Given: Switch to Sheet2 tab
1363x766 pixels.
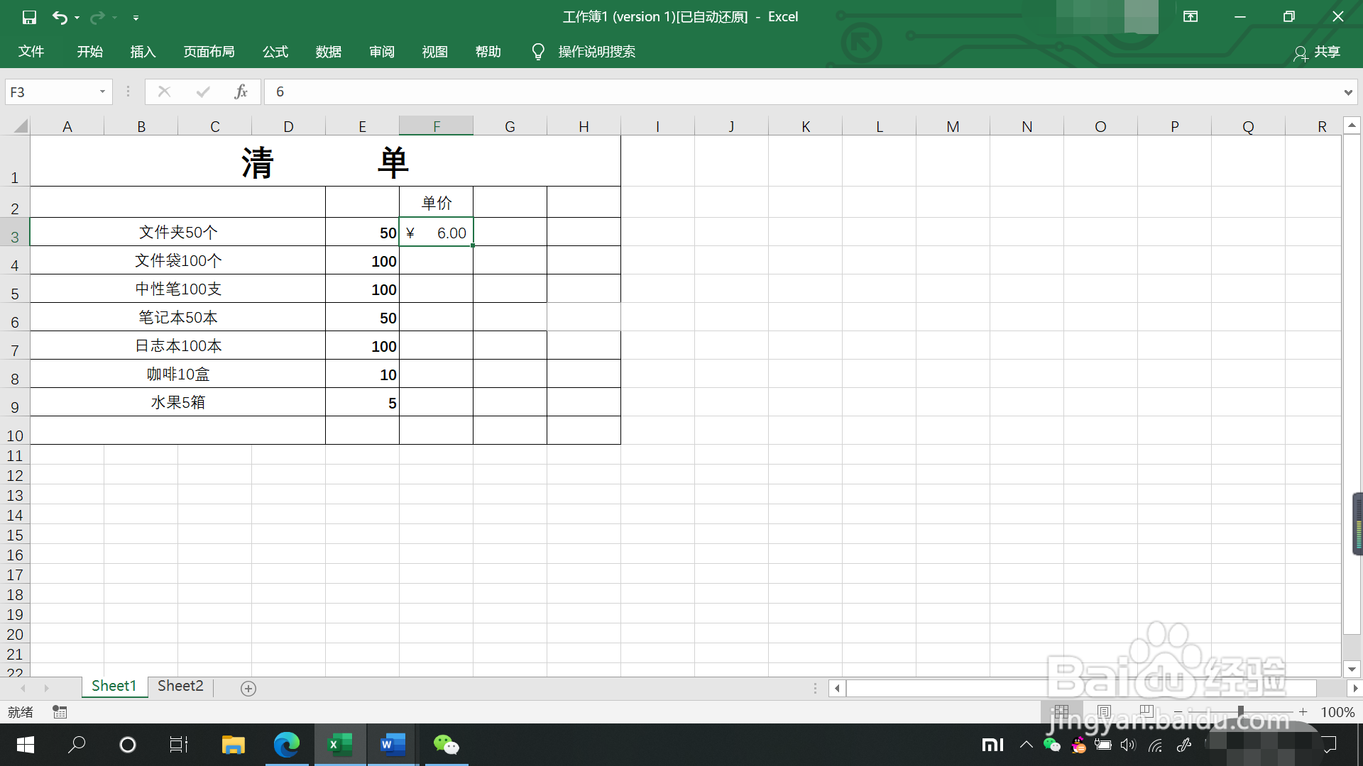Looking at the screenshot, I should [180, 686].
